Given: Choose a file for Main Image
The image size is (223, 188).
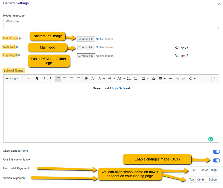Looking at the screenshot, I should [x=86, y=39].
